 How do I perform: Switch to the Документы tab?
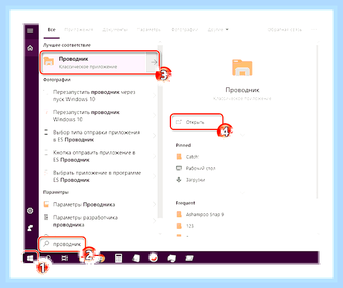(115, 29)
